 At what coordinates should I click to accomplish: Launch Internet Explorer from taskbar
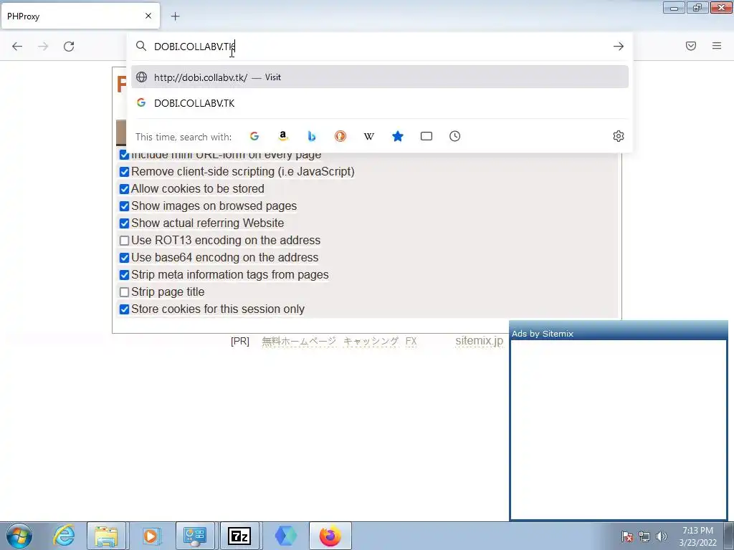tap(64, 536)
